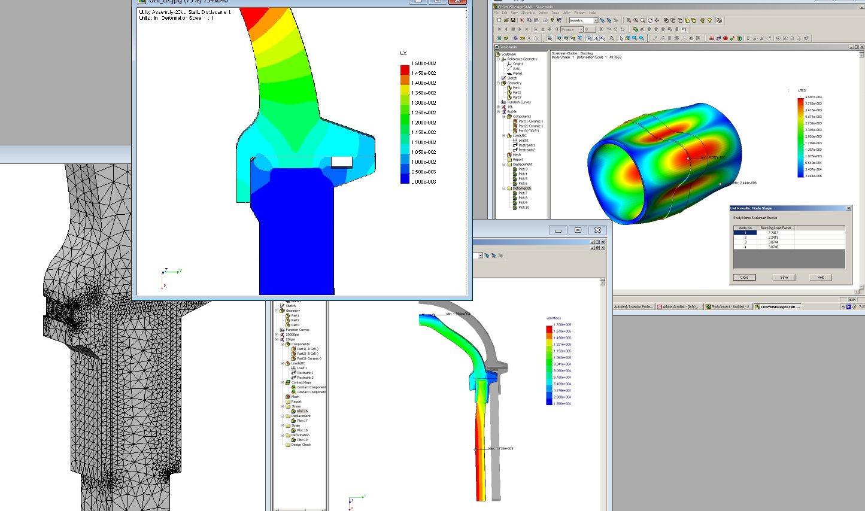Screen dimensions: 865x511
Task: Collapse Reference Geometry node in Scalemain tree
Action: (x=498, y=59)
